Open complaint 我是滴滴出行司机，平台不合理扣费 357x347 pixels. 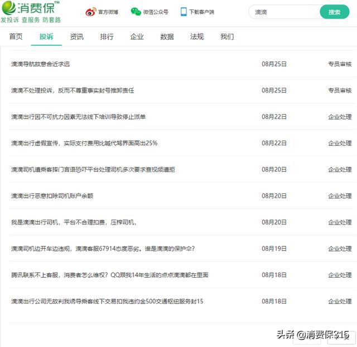point(74,222)
